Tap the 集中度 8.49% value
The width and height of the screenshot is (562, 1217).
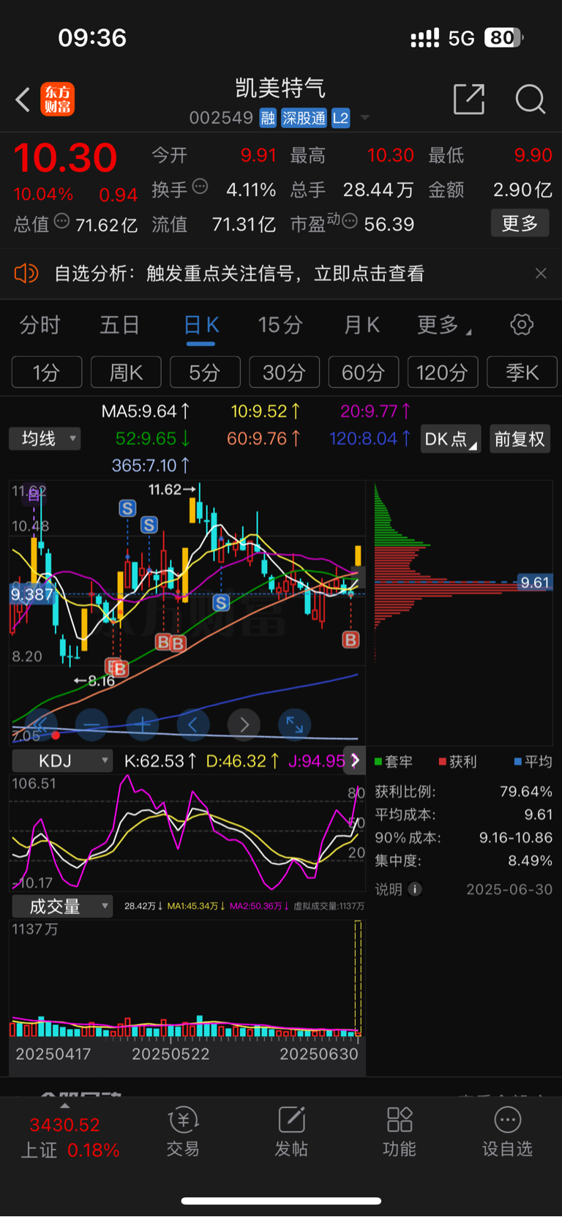(530, 861)
